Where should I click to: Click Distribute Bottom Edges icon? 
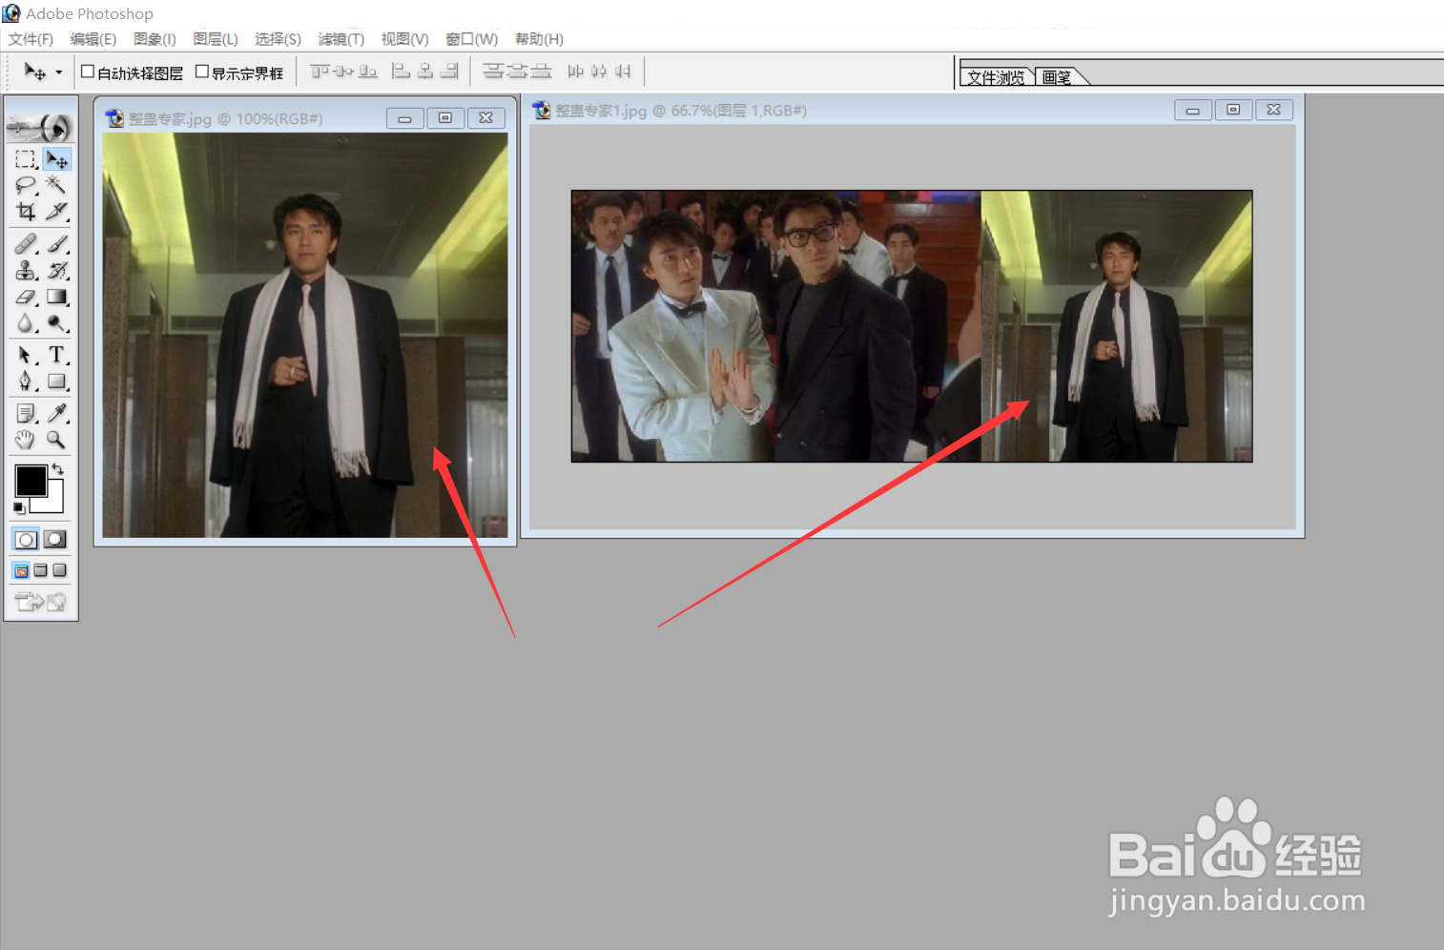pos(541,72)
